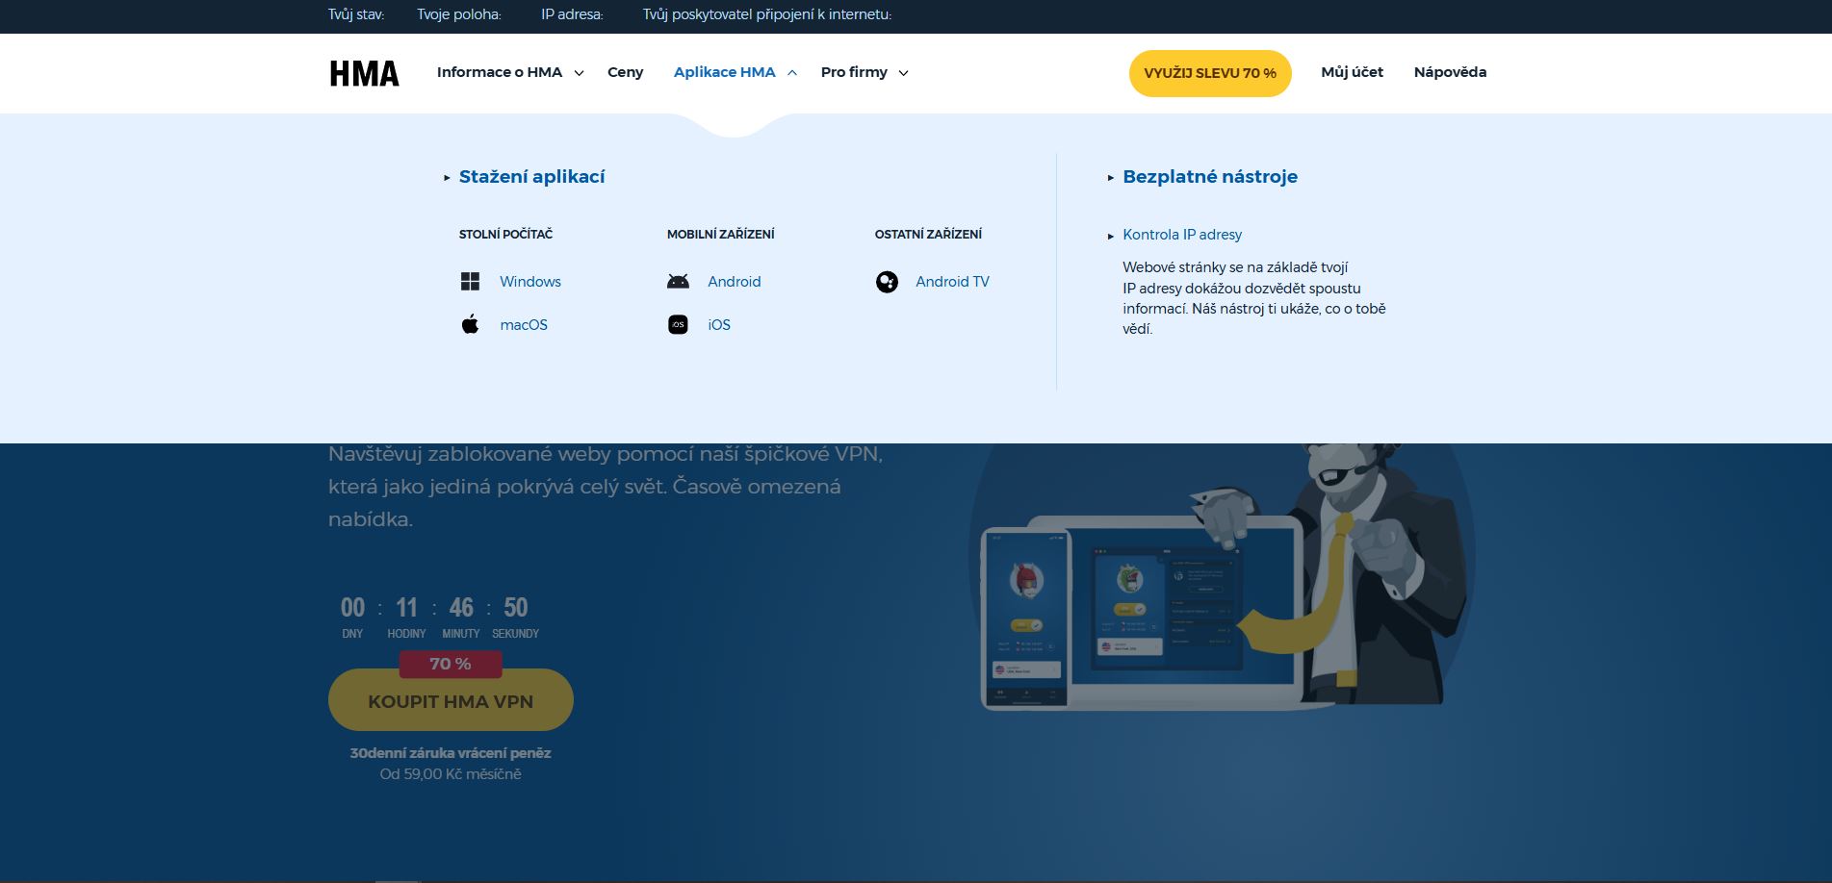Click the Tvůj stav status label
This screenshot has height=883, width=1832.
point(356,14)
